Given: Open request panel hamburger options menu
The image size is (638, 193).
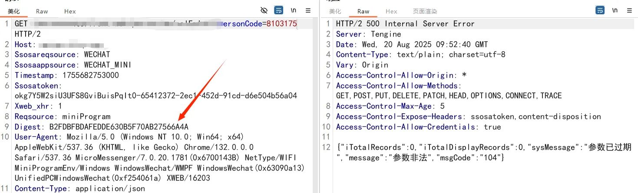Looking at the screenshot, I should coord(308,10).
